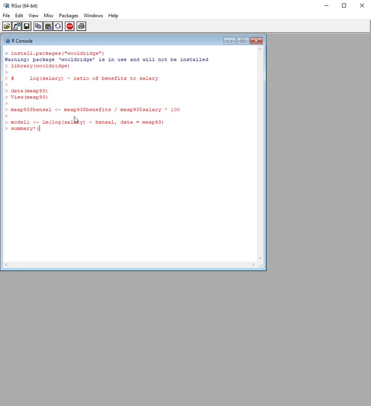Image resolution: width=371 pixels, height=406 pixels.
Task: Select the Copy toolbar icon
Action: click(38, 26)
